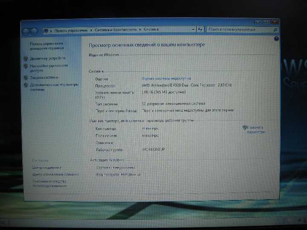Image resolution: width=307 pixels, height=230 pixels.
Task: Click the Forward navigation arrow button
Action: [x=35, y=32]
